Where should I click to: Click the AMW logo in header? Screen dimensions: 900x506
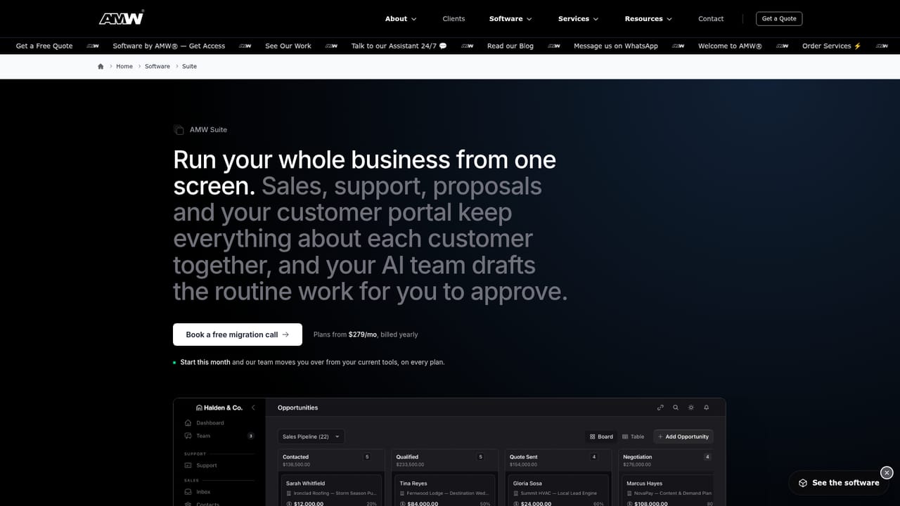click(x=122, y=18)
